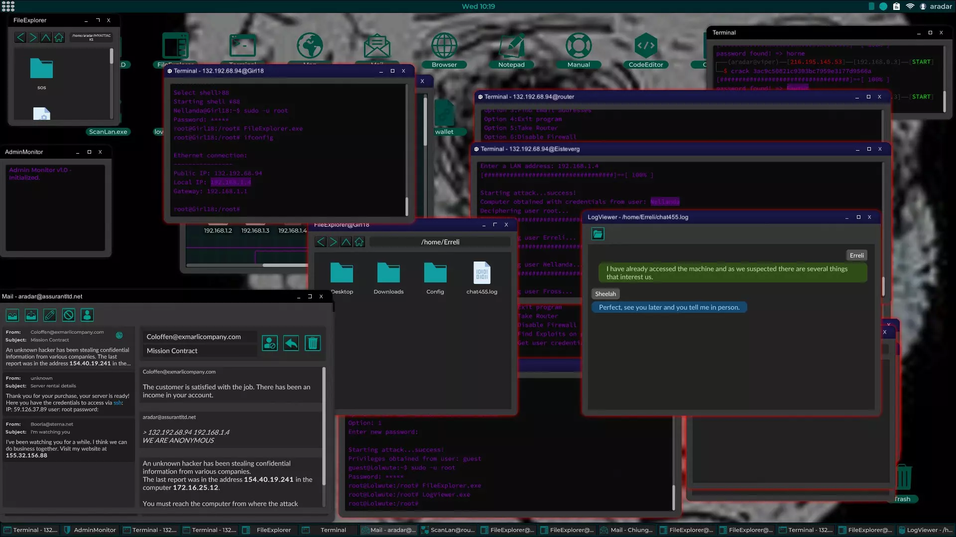Image resolution: width=956 pixels, height=537 pixels.
Task: Compose a new mail with pencil icon
Action: pos(50,315)
